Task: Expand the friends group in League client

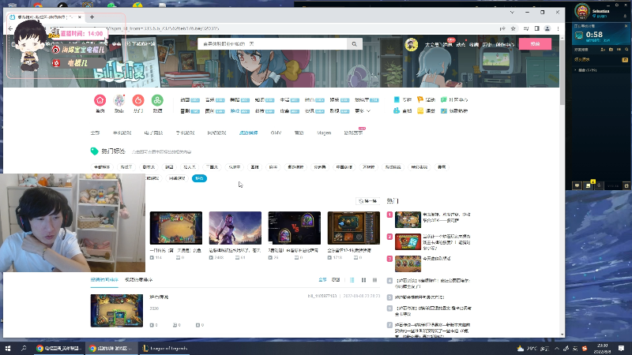Action: (x=576, y=70)
